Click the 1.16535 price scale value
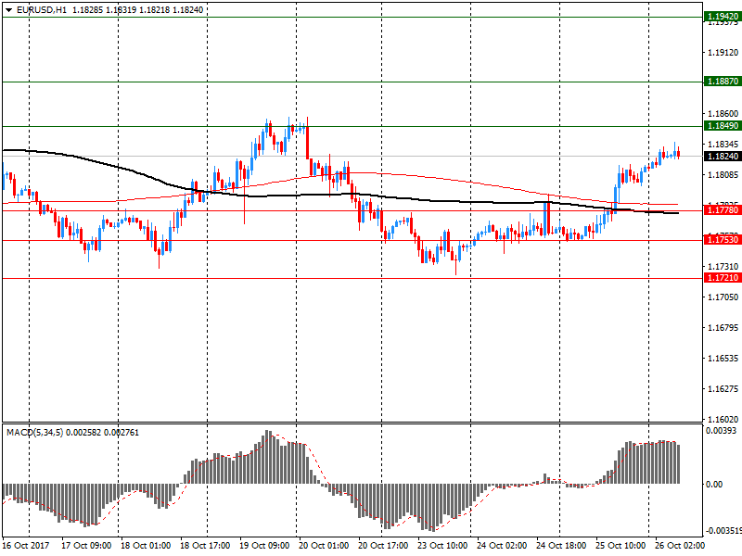This screenshot has height=556, width=742. click(723, 359)
